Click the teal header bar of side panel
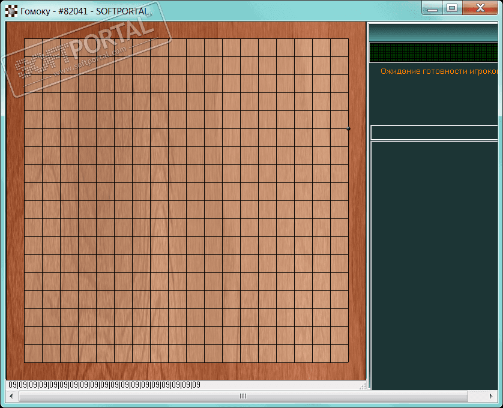The width and height of the screenshot is (503, 408). click(433, 33)
